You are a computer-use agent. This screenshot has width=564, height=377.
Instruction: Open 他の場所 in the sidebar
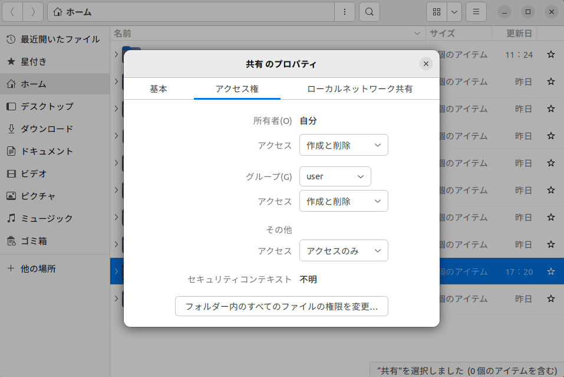click(55, 268)
